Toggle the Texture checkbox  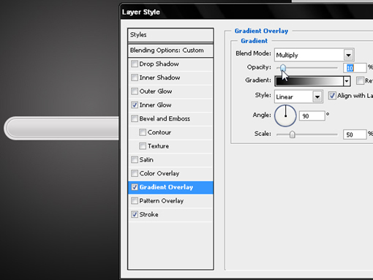click(x=143, y=145)
